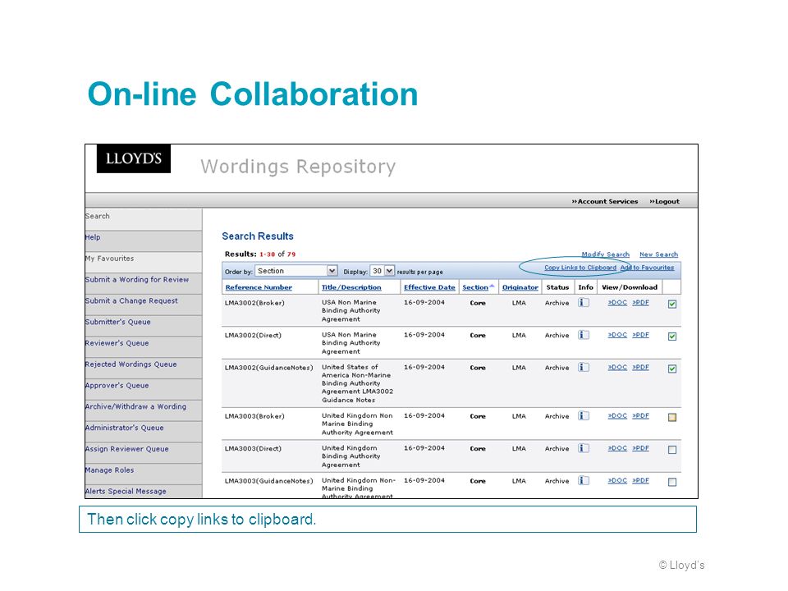Viewport: 788px width, 591px height.
Task: Uncheck the LMA3002(Broker) row checkbox
Action: click(x=672, y=304)
